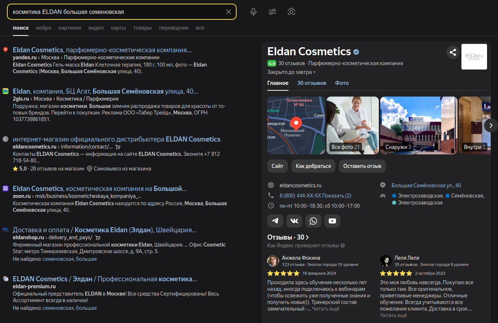The width and height of the screenshot is (498, 323).
Task: Open search settings sliders icon
Action: [x=272, y=12]
